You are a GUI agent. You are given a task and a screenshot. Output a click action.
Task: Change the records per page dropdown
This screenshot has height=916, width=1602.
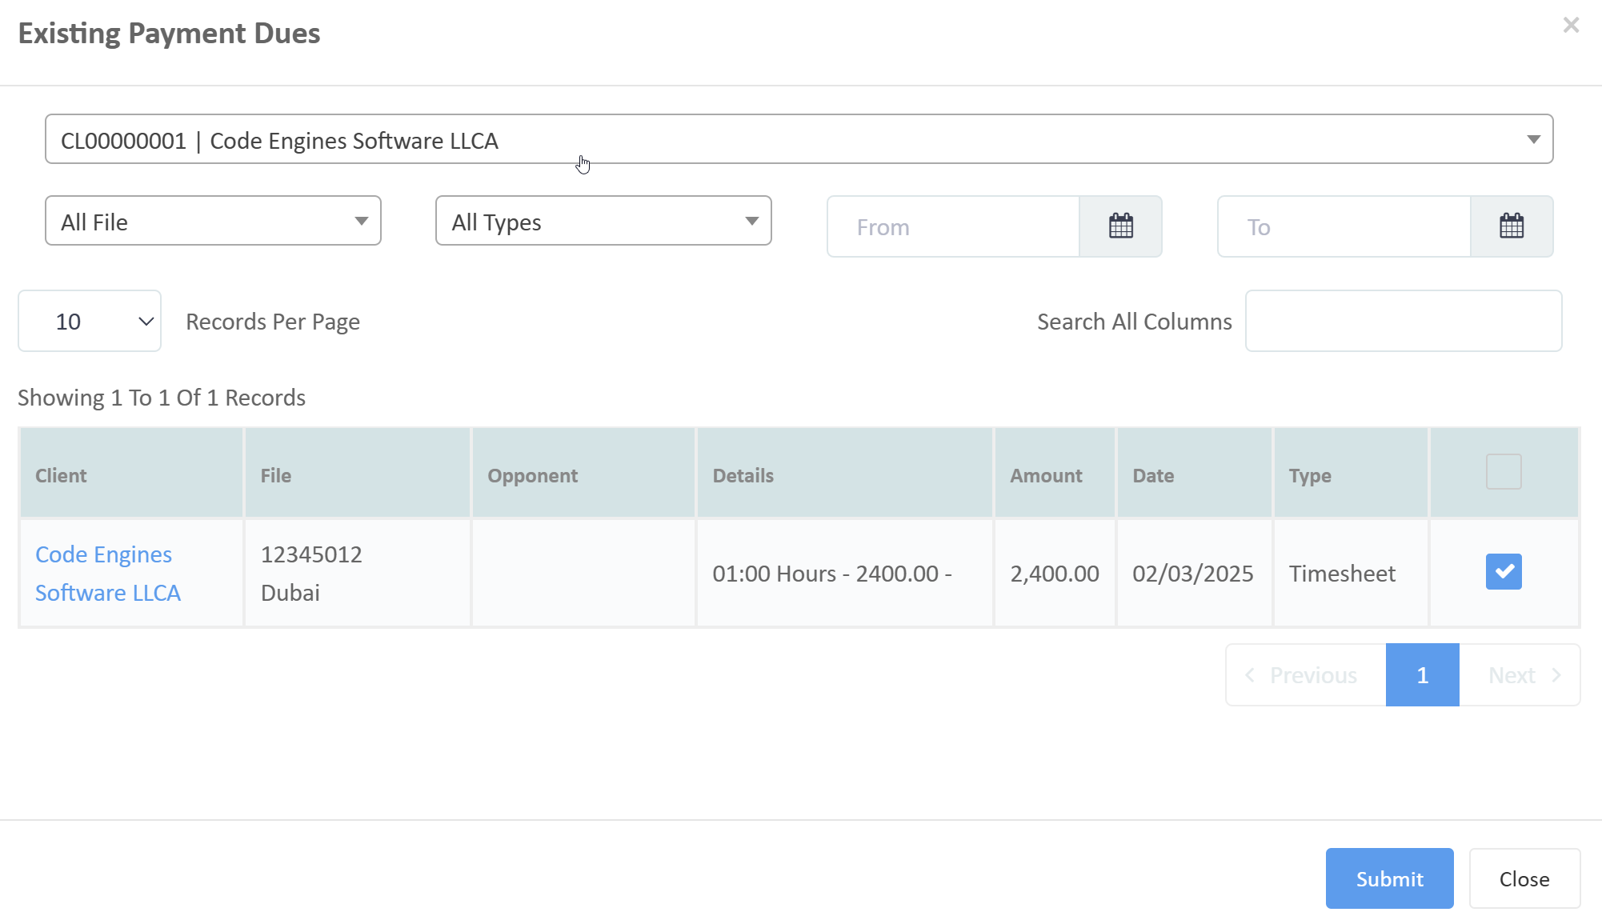tap(90, 321)
